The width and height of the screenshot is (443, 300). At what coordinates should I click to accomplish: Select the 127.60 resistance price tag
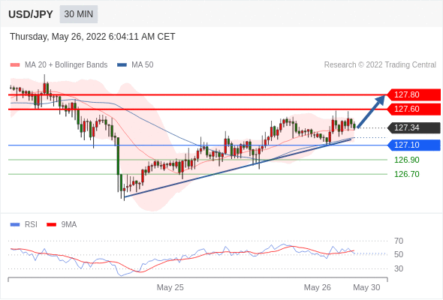coord(413,109)
